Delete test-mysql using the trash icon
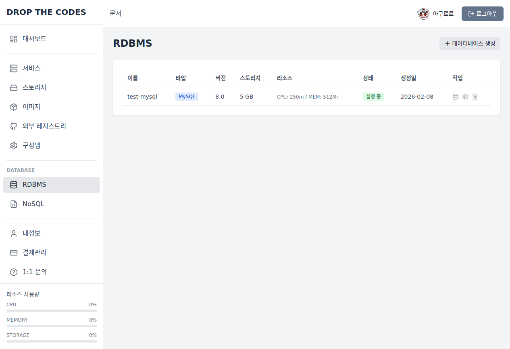Viewport: 510px width, 349px height. pyautogui.click(x=475, y=97)
